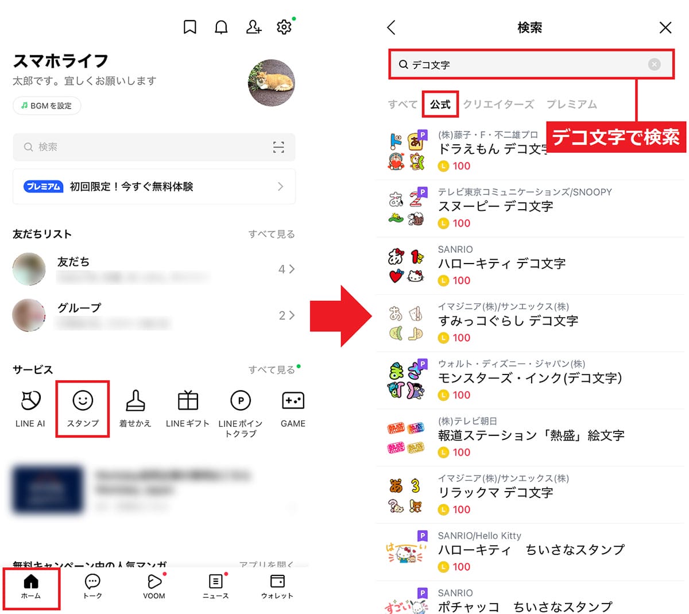689x614 pixels.
Task: Switch to the クリエイターズ tab
Action: [498, 105]
